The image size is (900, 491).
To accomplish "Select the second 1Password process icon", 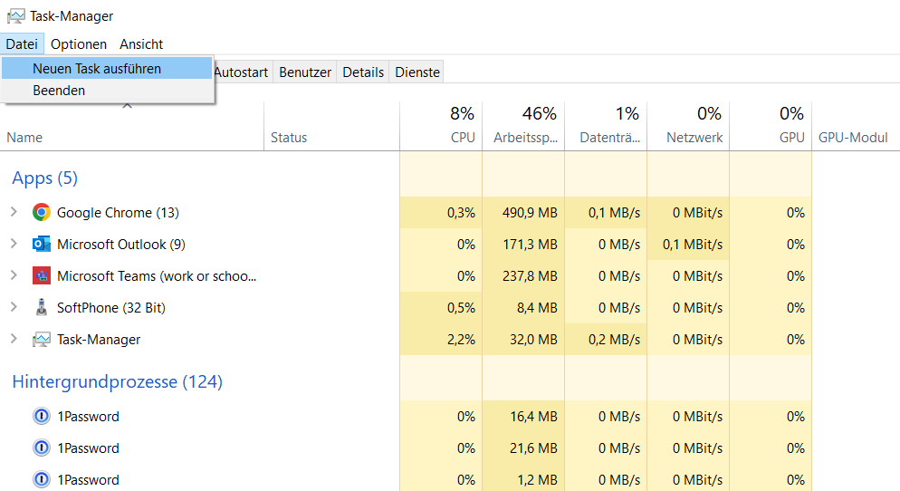I will coord(42,448).
